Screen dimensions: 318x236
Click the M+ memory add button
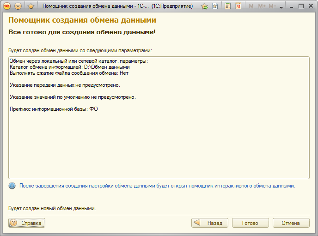[x=262, y=6]
